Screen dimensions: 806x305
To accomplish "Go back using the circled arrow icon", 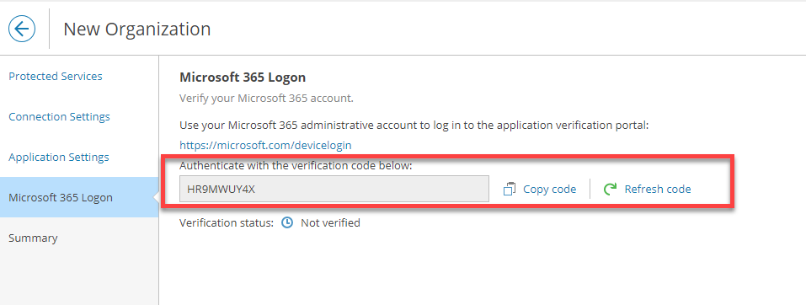I will click(x=22, y=29).
